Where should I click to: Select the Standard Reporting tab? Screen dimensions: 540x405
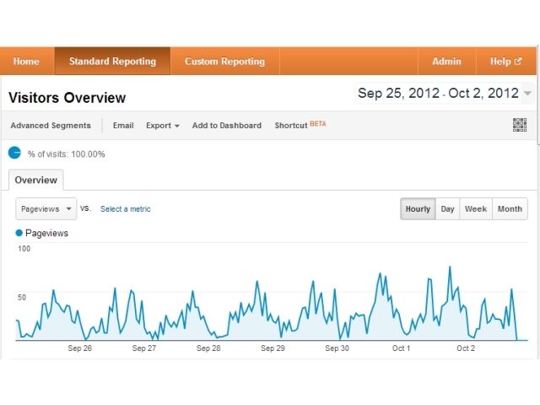(112, 62)
